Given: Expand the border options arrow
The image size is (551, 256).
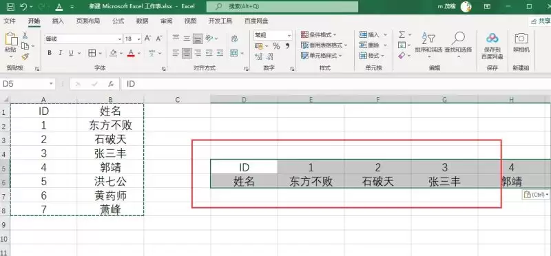Looking at the screenshot, I should pyautogui.click(x=100, y=54).
